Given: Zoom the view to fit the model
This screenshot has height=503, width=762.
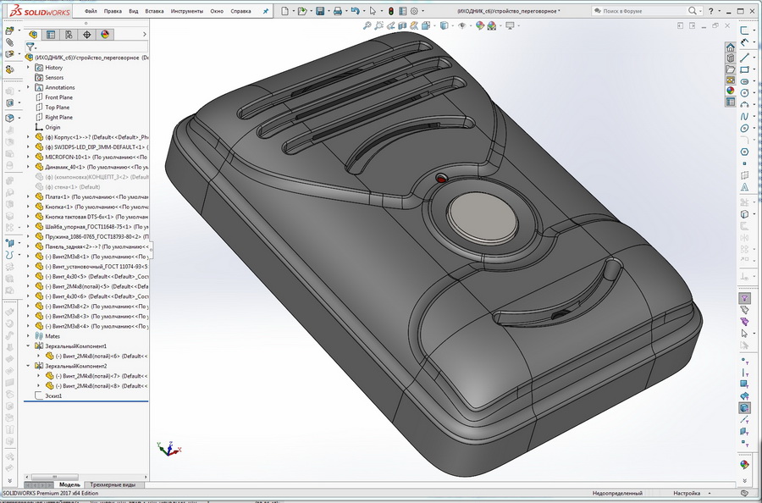Looking at the screenshot, I should pos(367,26).
